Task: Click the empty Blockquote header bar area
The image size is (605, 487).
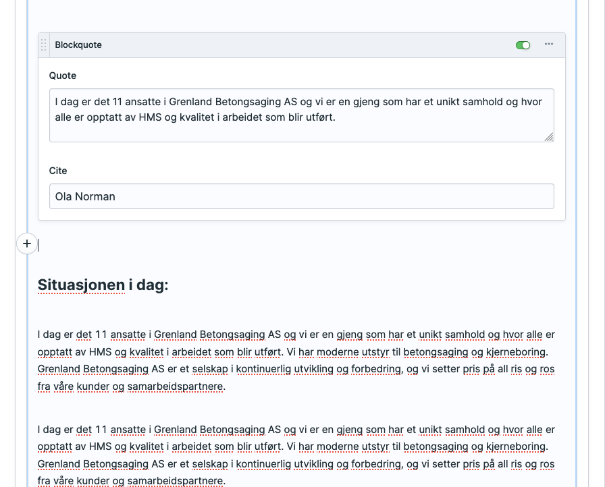Action: point(304,45)
